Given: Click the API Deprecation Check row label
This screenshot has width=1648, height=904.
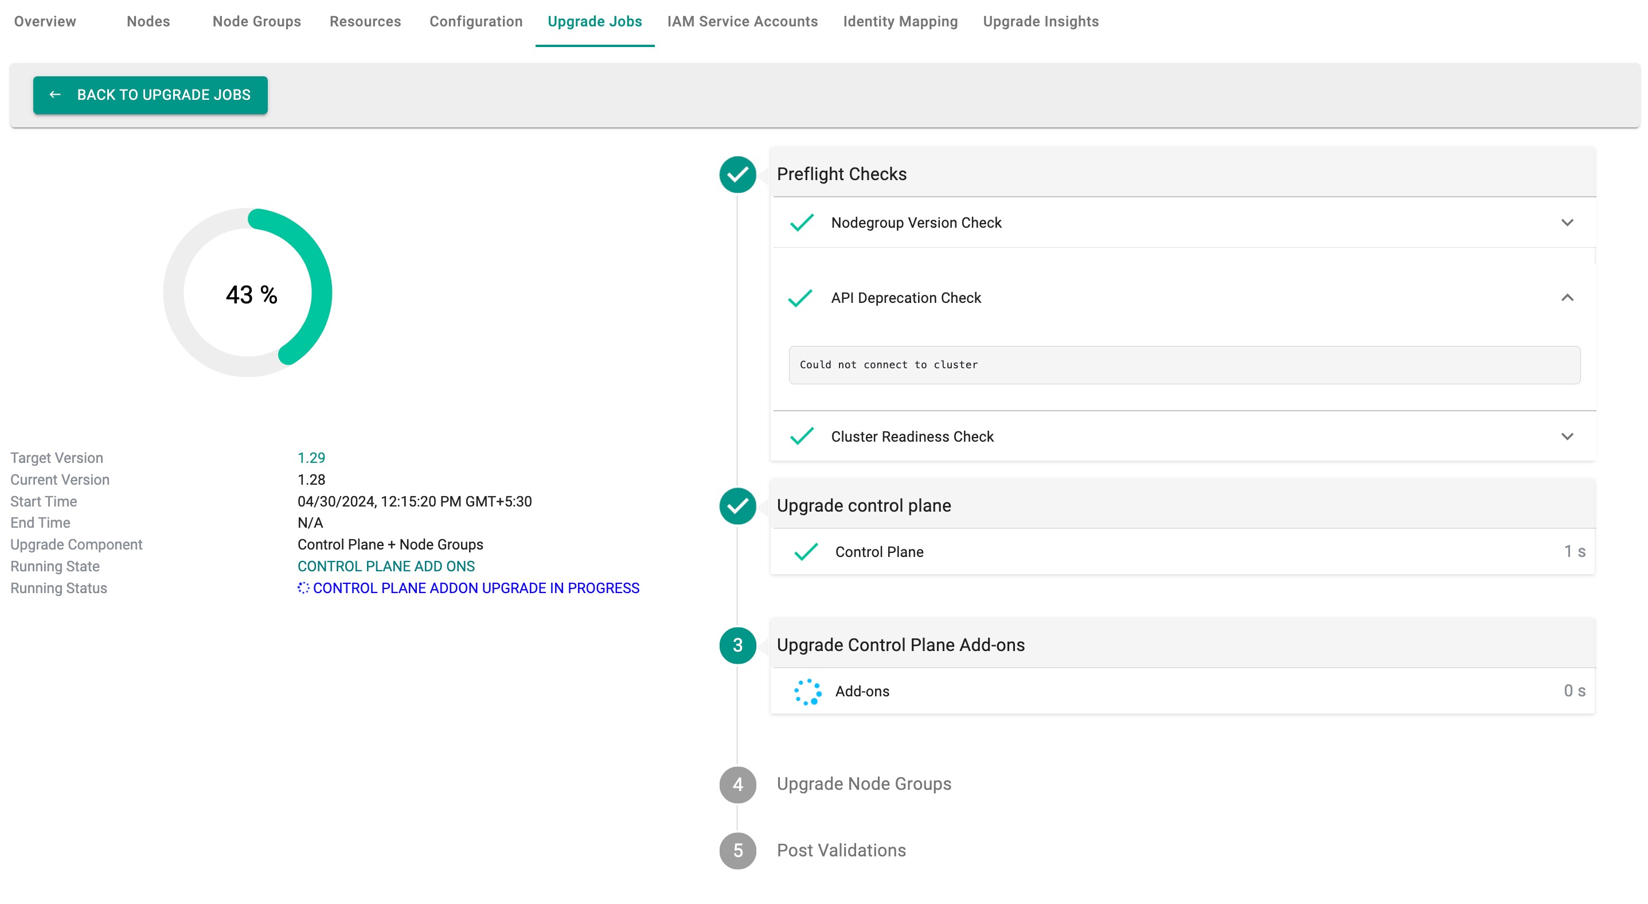Looking at the screenshot, I should [x=906, y=298].
